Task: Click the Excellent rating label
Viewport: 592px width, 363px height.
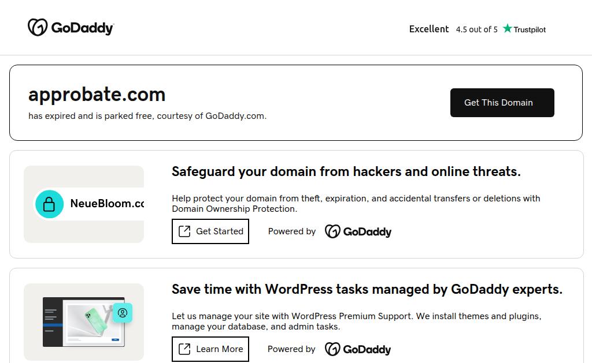Action: (x=428, y=29)
